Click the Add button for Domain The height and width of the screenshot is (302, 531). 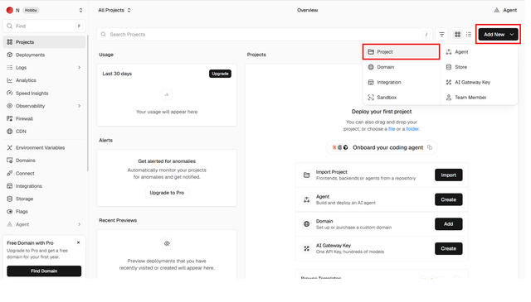click(x=448, y=224)
